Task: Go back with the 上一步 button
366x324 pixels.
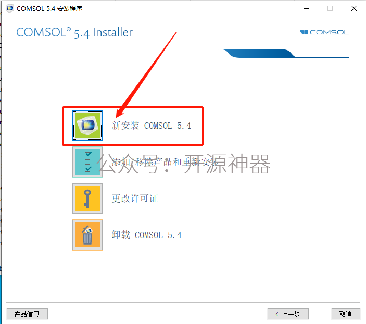Action: pyautogui.click(x=288, y=314)
